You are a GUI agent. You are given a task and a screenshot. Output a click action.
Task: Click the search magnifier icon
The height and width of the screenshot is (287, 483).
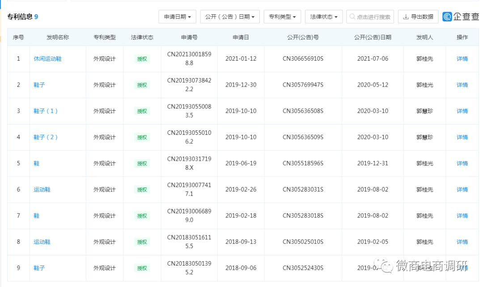352,17
